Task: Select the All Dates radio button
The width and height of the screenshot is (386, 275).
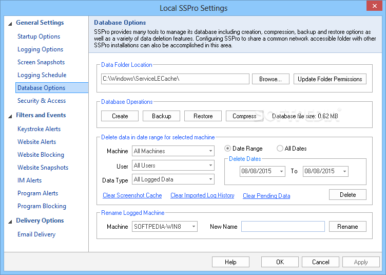Action: (x=280, y=149)
